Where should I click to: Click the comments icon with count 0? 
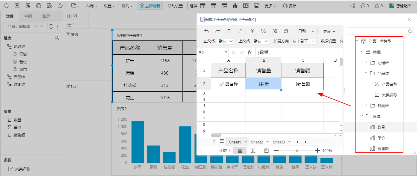[x=365, y=6]
